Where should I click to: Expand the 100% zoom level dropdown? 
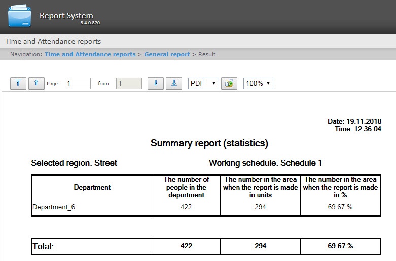click(258, 83)
